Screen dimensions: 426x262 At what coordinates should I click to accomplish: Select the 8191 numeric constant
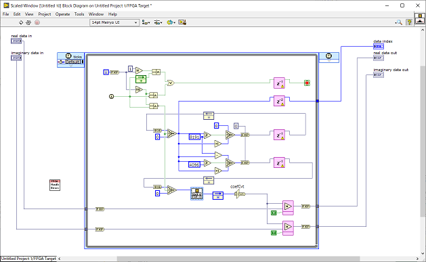[x=194, y=137]
